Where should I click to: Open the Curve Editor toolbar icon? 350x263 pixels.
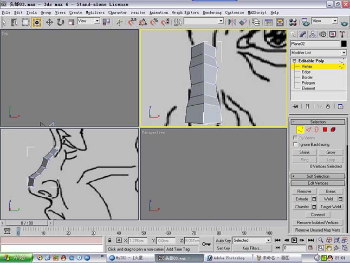click(x=268, y=22)
